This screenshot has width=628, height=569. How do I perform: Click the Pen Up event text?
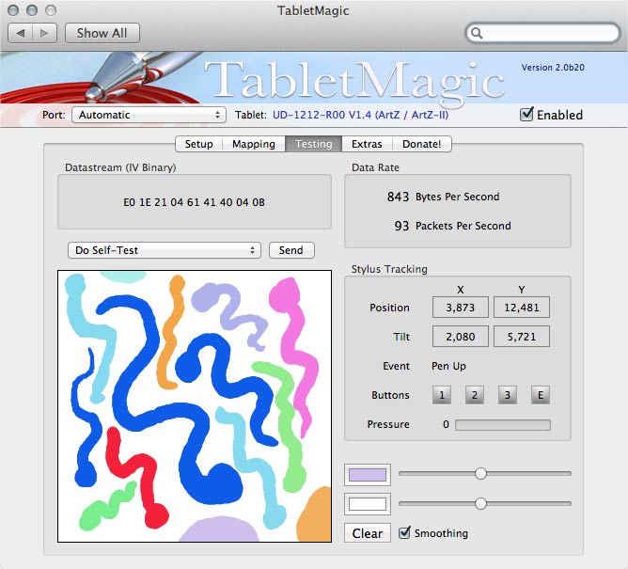click(448, 366)
